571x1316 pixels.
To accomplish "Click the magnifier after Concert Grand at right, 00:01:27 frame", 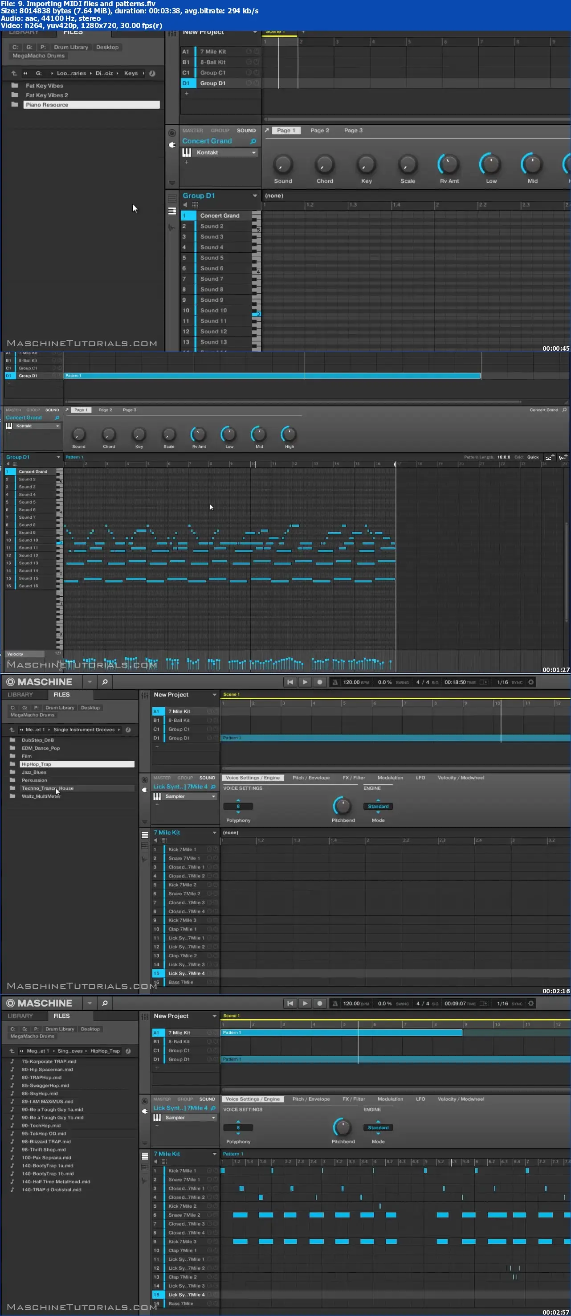I will (564, 410).
